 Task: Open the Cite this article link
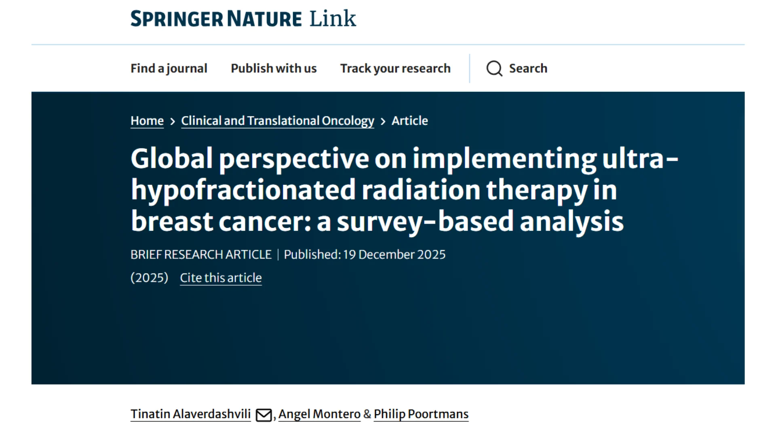pos(221,278)
